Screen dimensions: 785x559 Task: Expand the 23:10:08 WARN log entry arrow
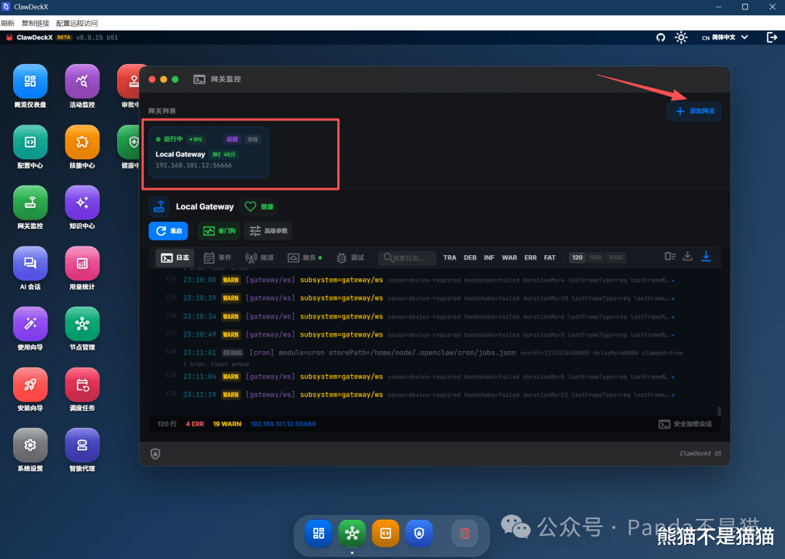tap(673, 281)
